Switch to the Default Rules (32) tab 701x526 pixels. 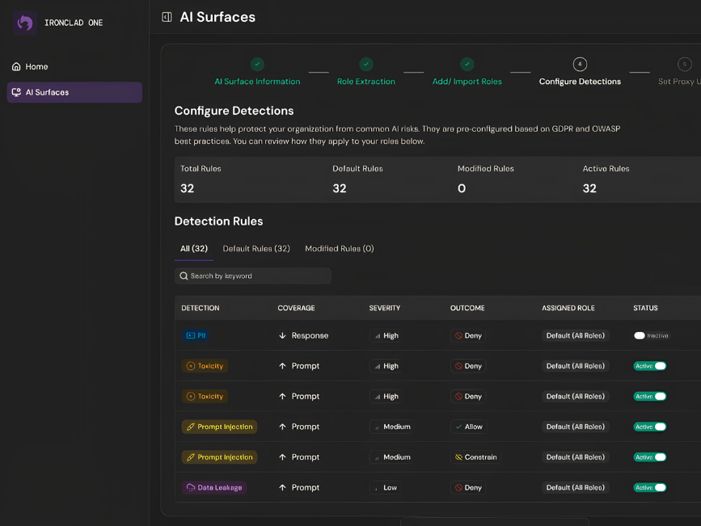tap(256, 249)
